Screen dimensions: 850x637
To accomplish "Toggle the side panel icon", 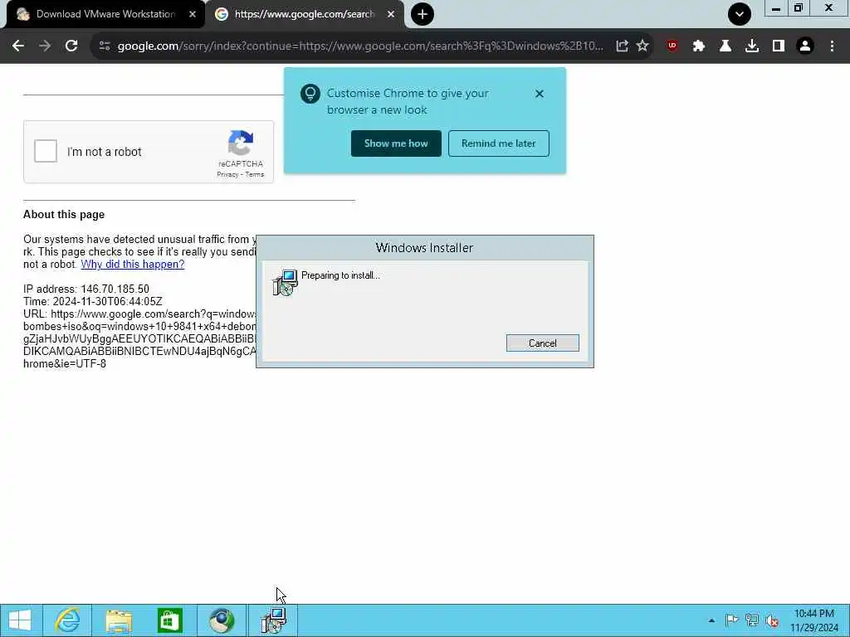I will [x=779, y=46].
